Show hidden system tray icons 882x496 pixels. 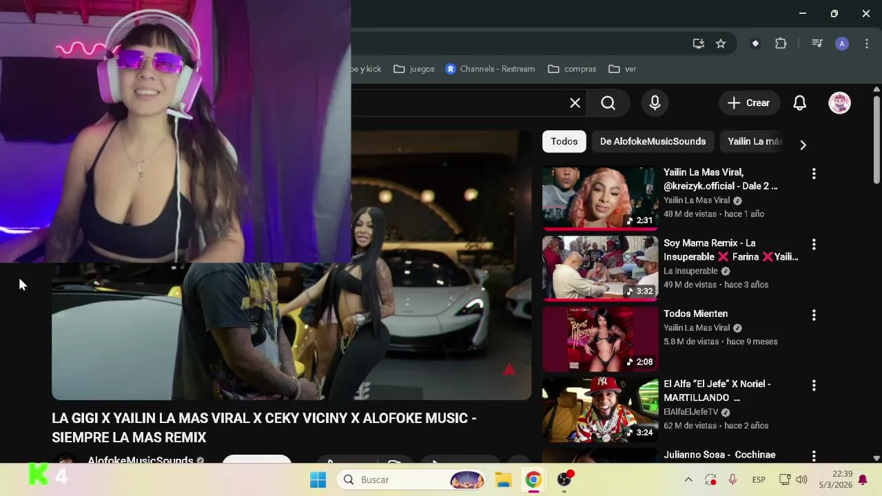point(688,480)
